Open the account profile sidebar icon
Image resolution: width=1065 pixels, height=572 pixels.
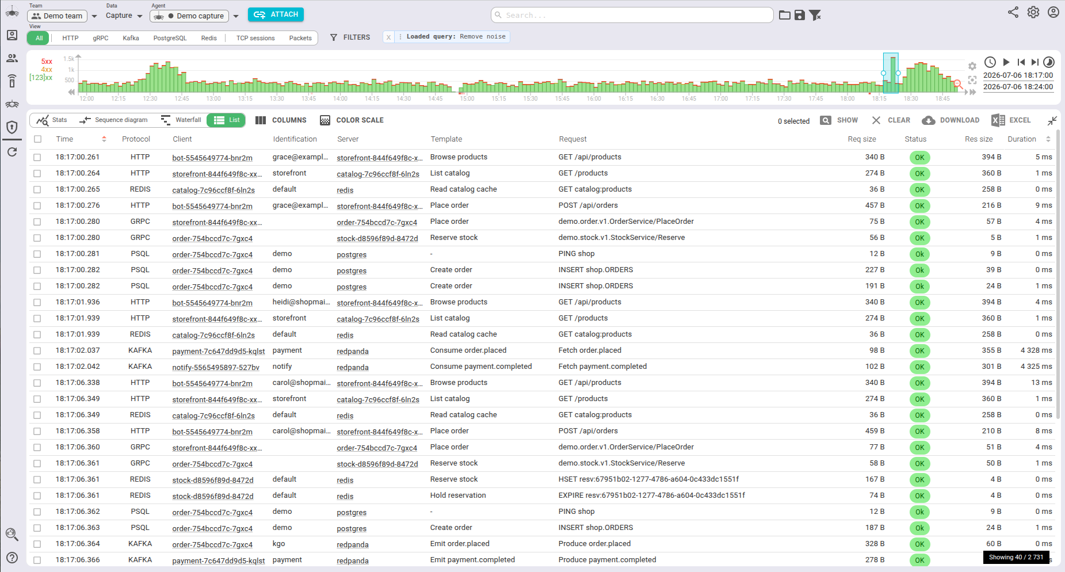[12, 35]
